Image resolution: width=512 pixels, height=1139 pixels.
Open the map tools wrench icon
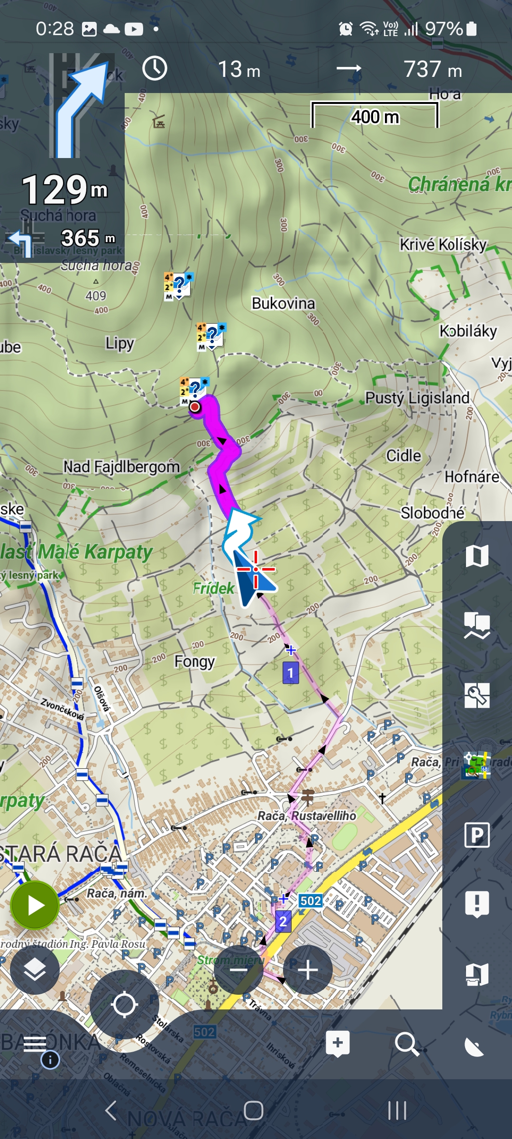(x=477, y=695)
